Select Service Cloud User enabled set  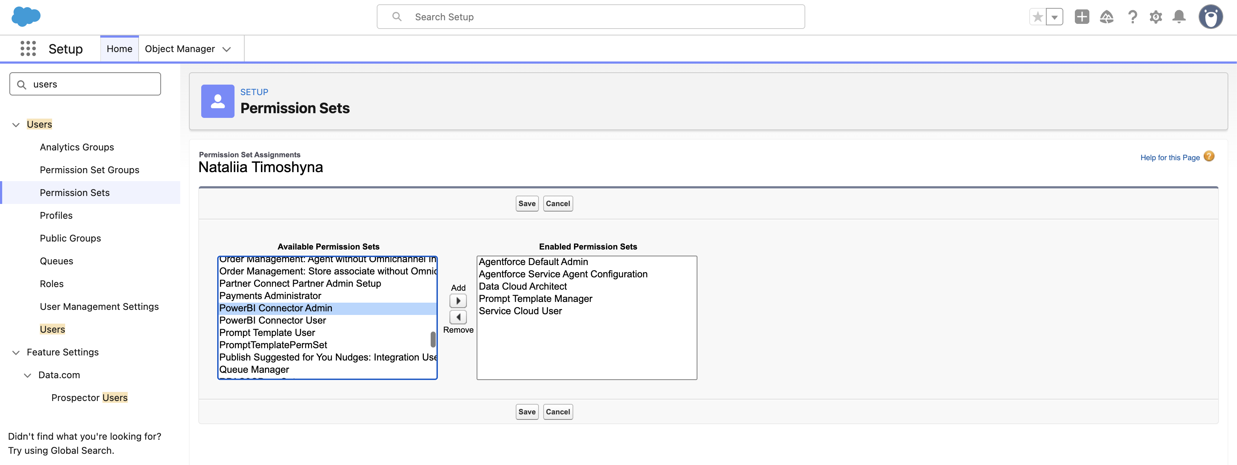click(586, 311)
